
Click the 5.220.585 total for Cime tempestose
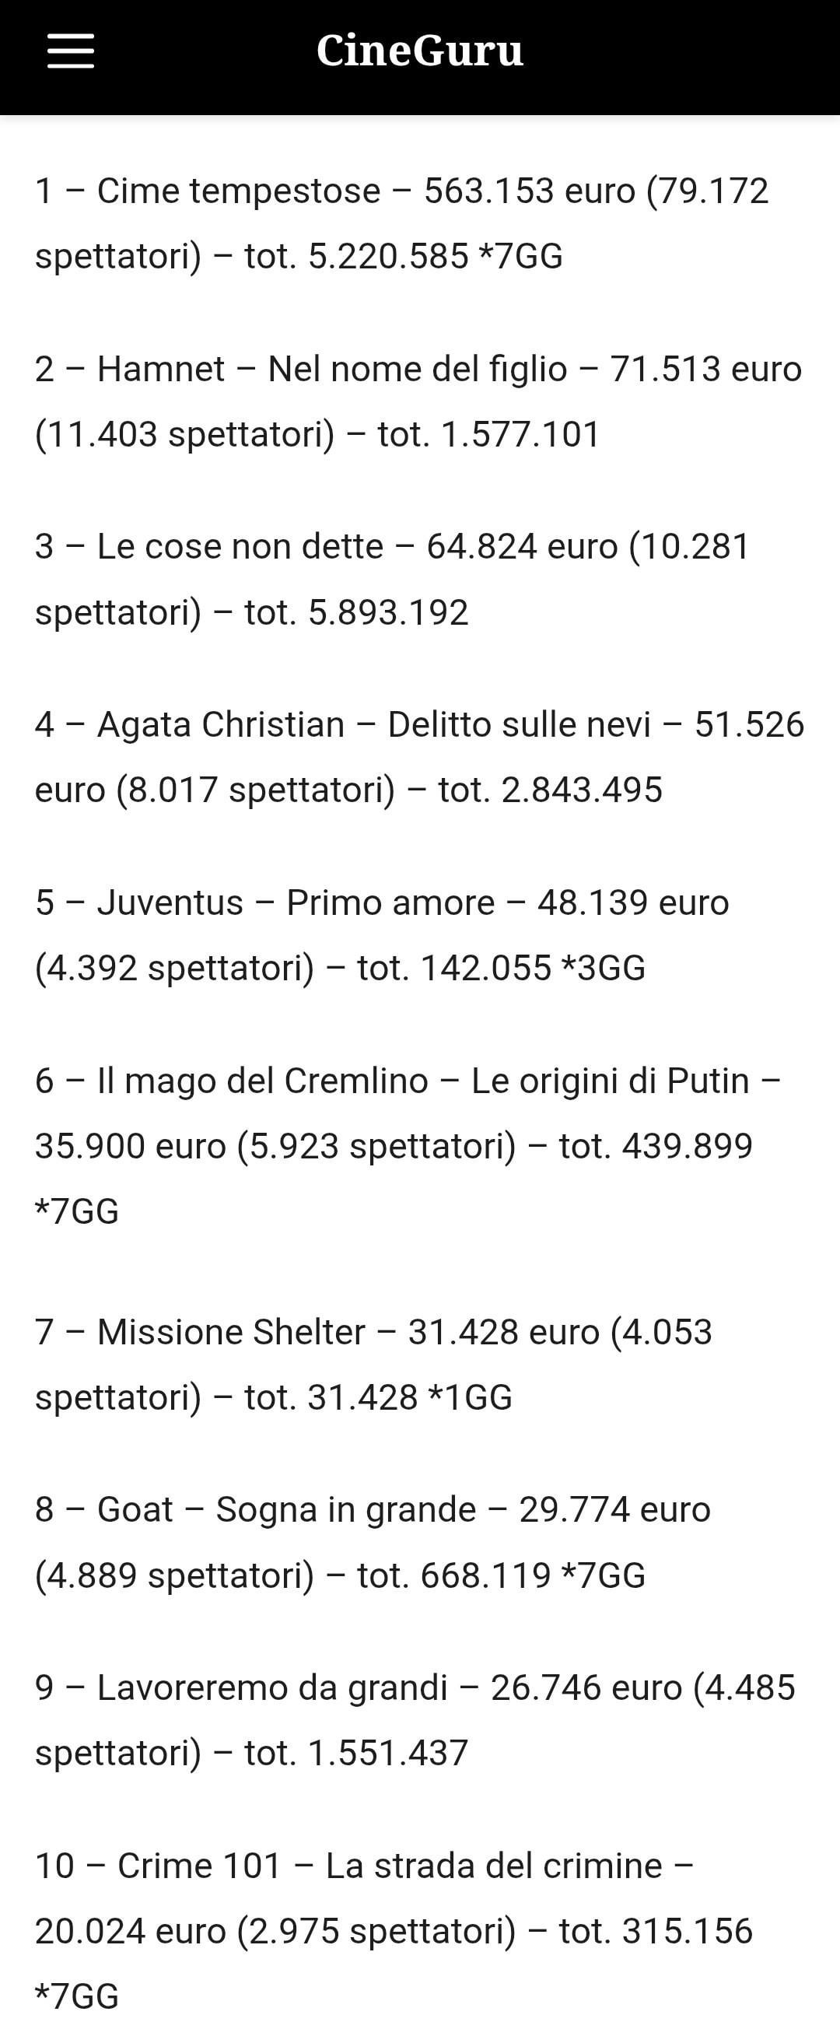click(x=388, y=257)
